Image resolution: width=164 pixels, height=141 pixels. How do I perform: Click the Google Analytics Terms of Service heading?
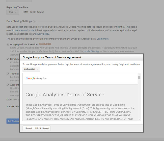[x=65, y=95]
